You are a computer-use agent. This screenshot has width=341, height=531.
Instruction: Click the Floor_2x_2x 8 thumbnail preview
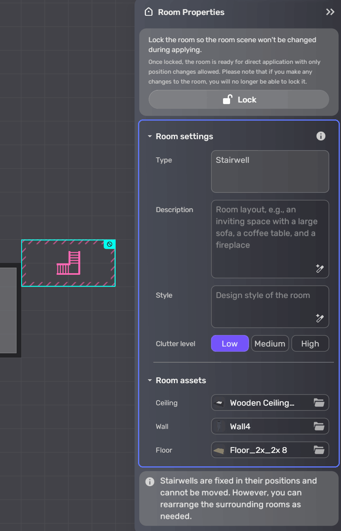(219, 450)
